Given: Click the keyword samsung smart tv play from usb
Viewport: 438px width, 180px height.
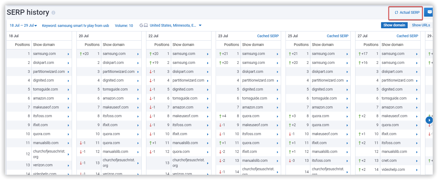Looking at the screenshot, I should click(75, 26).
